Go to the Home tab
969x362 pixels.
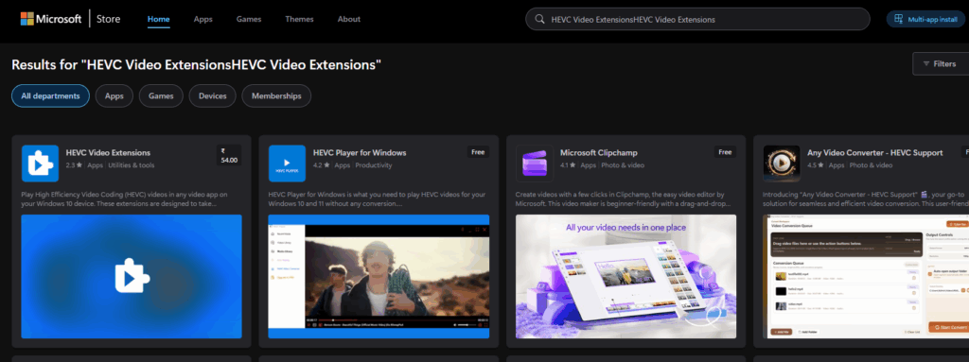pyautogui.click(x=158, y=19)
